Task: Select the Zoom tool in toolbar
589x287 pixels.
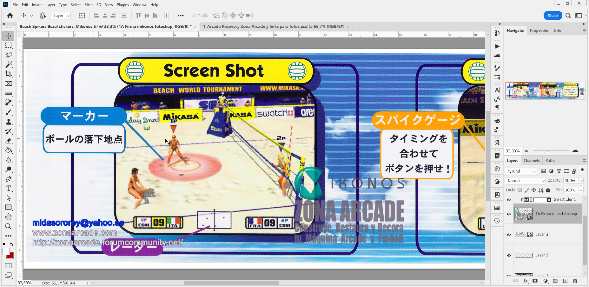Action: [x=9, y=226]
